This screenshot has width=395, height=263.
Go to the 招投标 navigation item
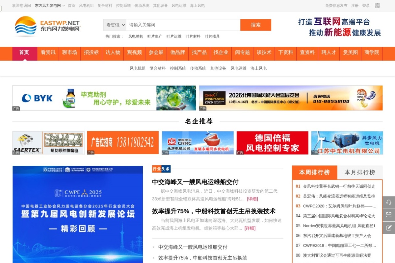pyautogui.click(x=91, y=53)
